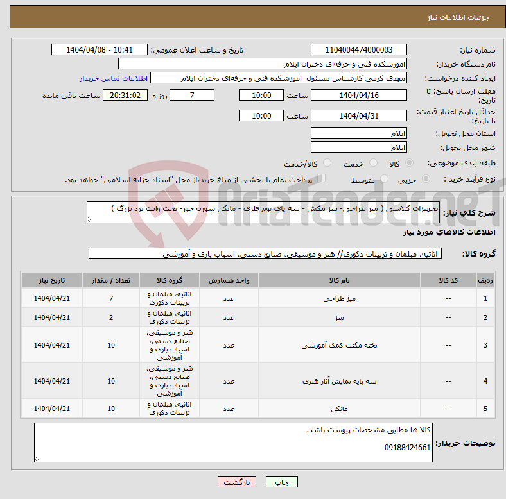Screen dimensions: 506x499
Task: Click the جزئیات اطلاعات نیاز header title
Action: (x=458, y=17)
